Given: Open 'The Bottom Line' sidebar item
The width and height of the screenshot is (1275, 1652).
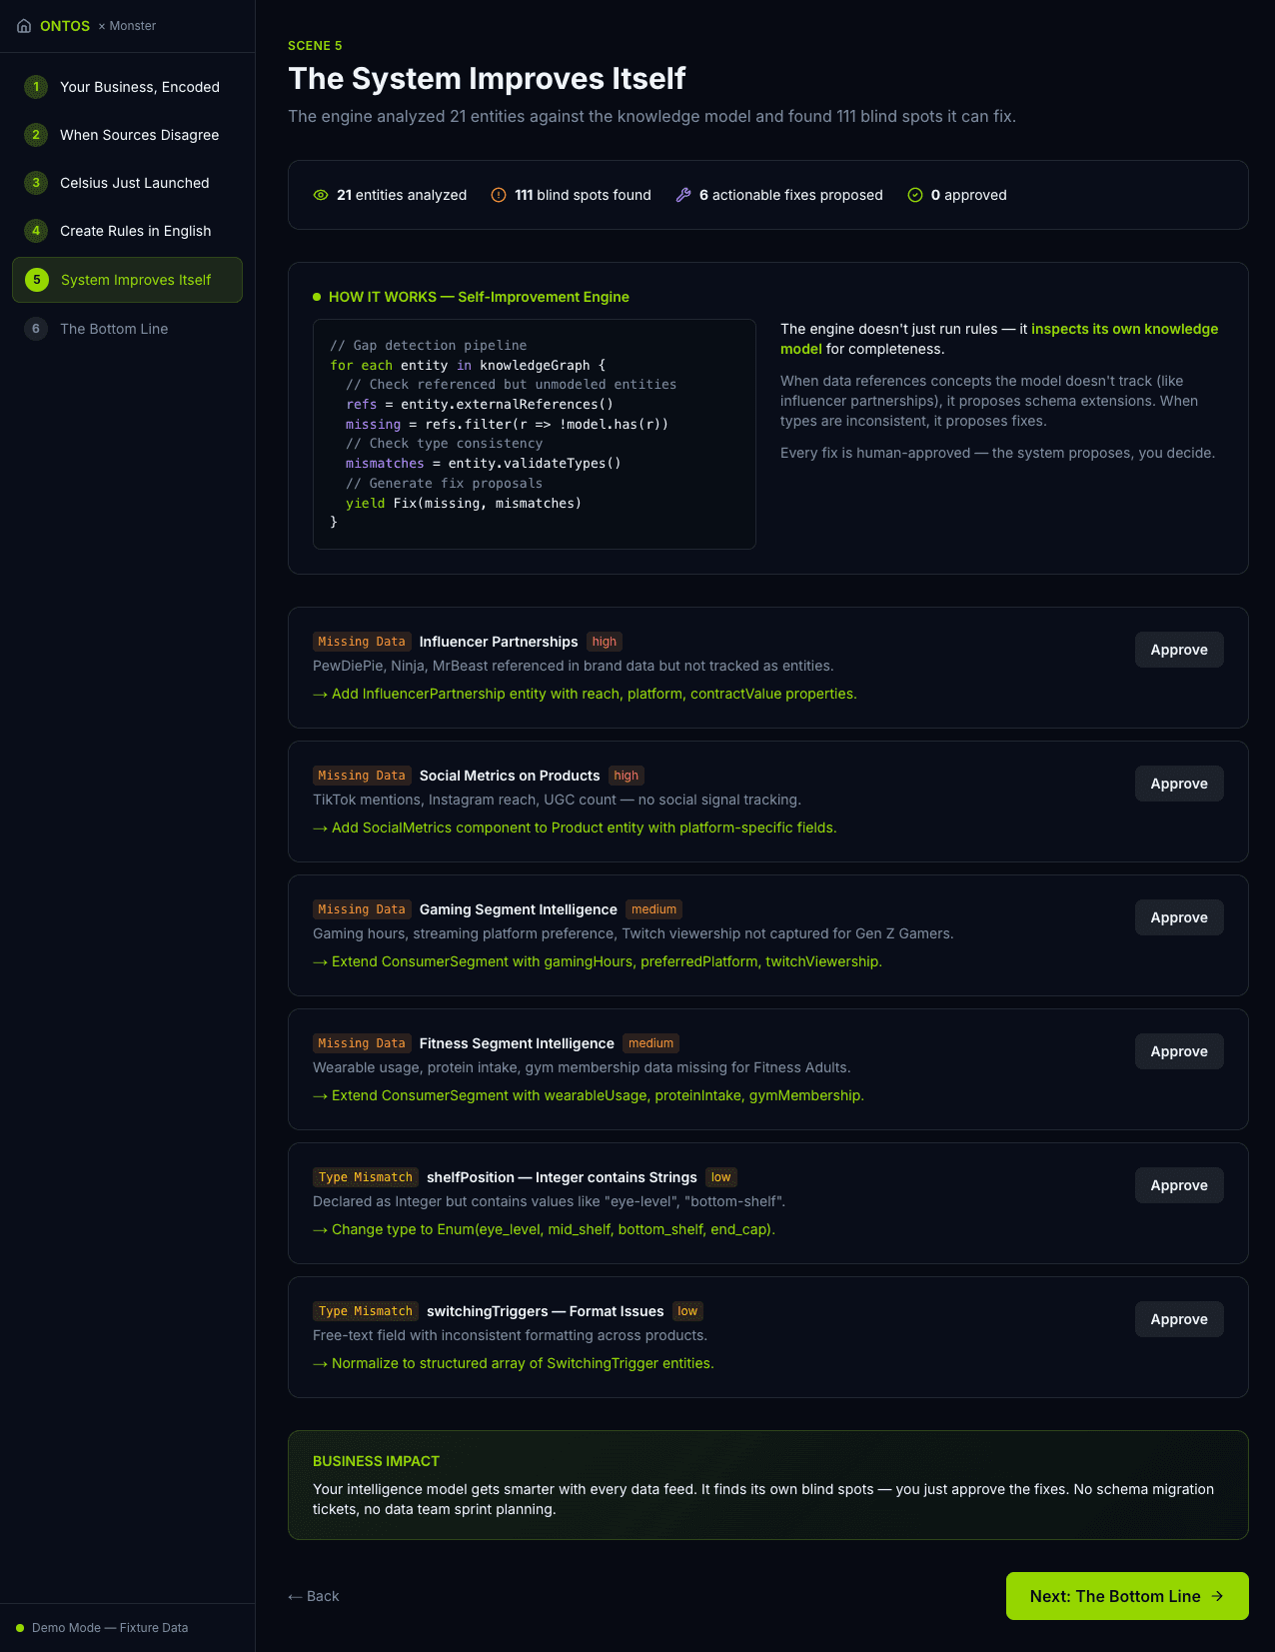Looking at the screenshot, I should (x=114, y=329).
